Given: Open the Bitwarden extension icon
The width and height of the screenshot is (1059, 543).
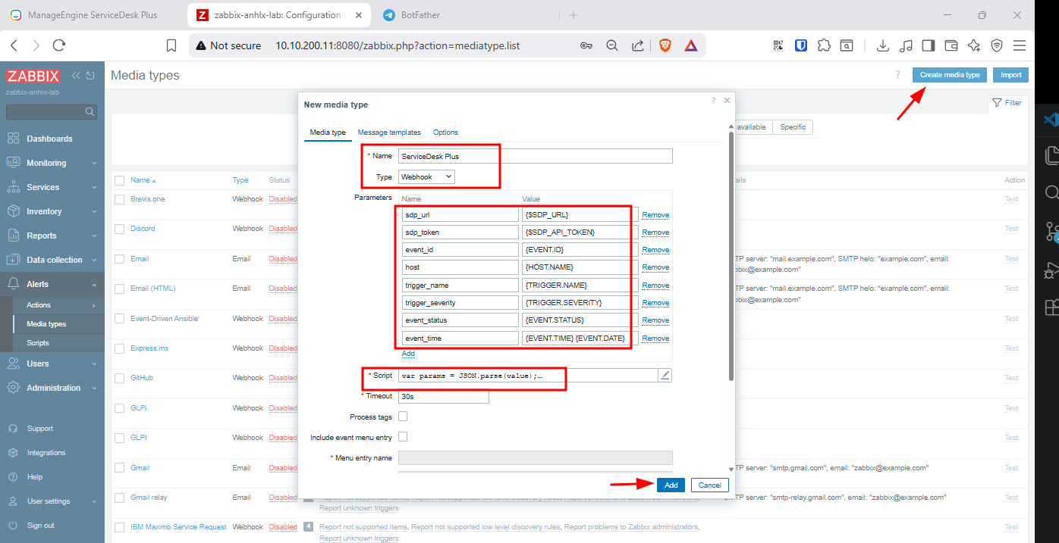Looking at the screenshot, I should (x=800, y=45).
